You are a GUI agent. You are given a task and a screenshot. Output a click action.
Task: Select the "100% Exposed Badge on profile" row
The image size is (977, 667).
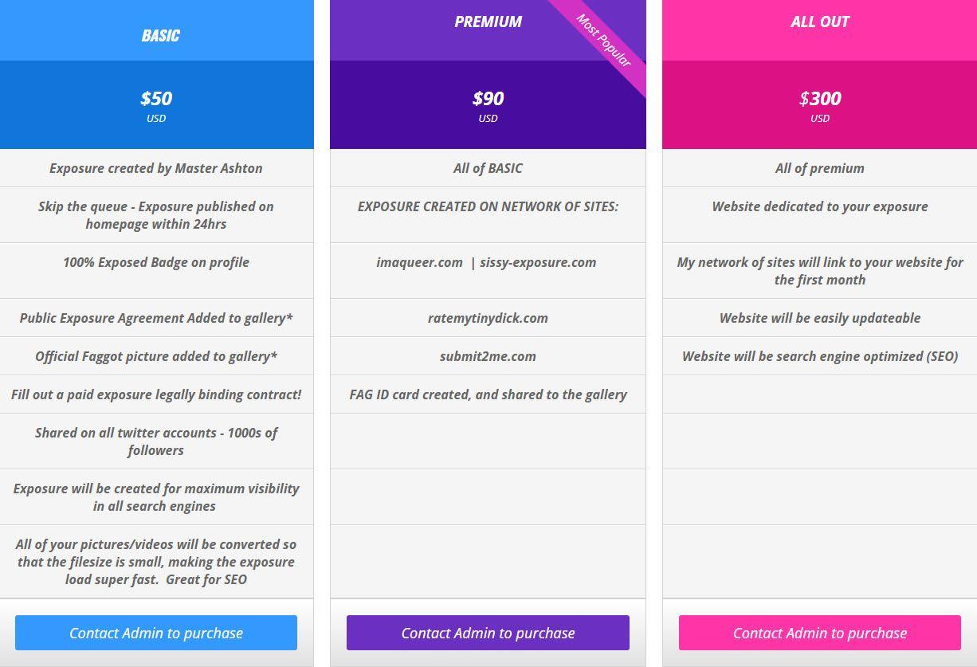pyautogui.click(x=156, y=262)
